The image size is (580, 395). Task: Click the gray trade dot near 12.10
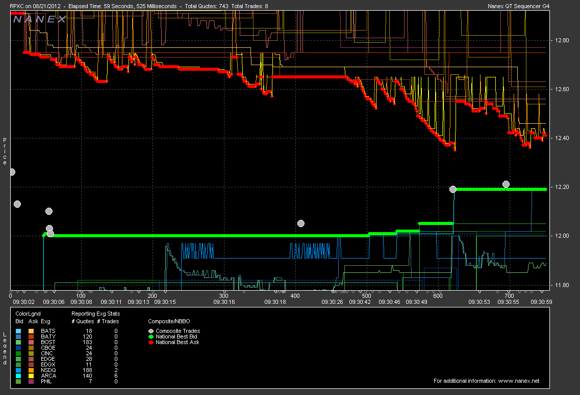[x=49, y=211]
